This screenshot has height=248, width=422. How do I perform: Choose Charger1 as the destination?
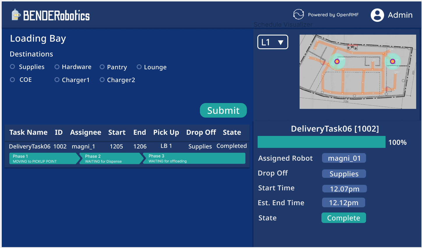tap(57, 79)
